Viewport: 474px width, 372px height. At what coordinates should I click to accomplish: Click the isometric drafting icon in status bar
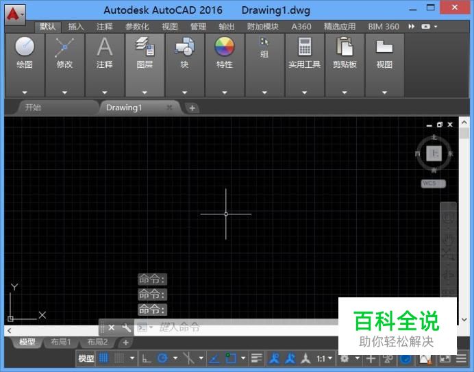pos(188,358)
